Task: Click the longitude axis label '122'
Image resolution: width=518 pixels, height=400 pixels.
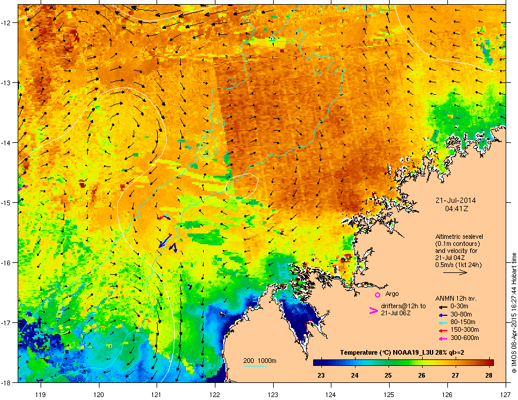Action: [x=215, y=394]
